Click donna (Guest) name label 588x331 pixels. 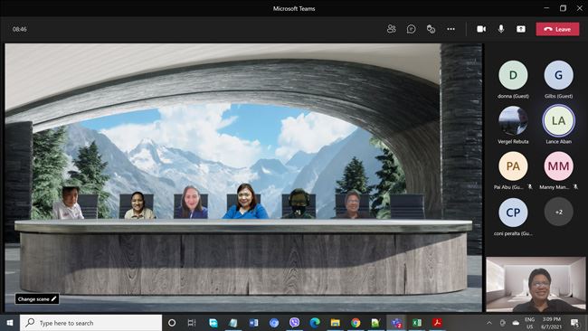[513, 96]
